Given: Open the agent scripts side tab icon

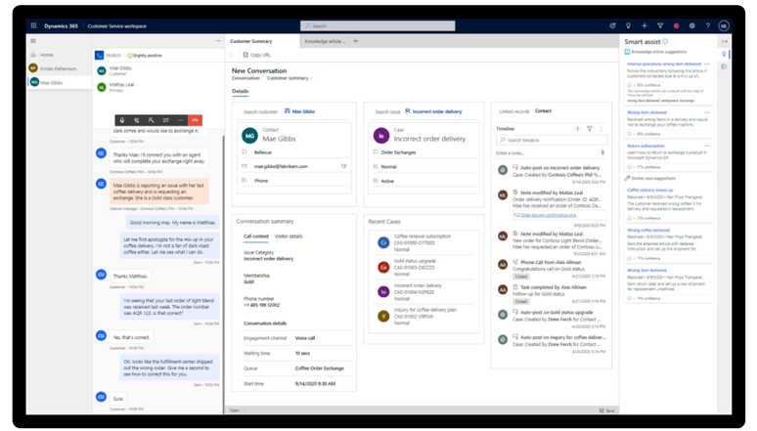Looking at the screenshot, I should (724, 66).
